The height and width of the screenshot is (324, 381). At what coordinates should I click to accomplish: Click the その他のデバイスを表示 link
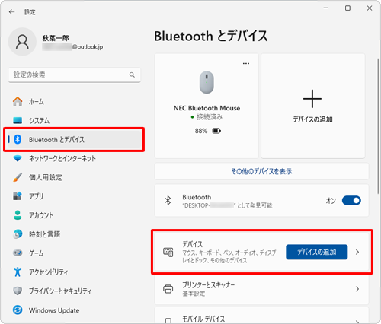coord(261,171)
